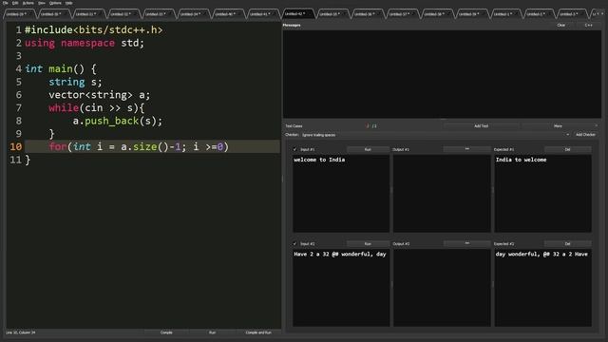Open the Actions menu
The height and width of the screenshot is (342, 608).
click(x=28, y=3)
